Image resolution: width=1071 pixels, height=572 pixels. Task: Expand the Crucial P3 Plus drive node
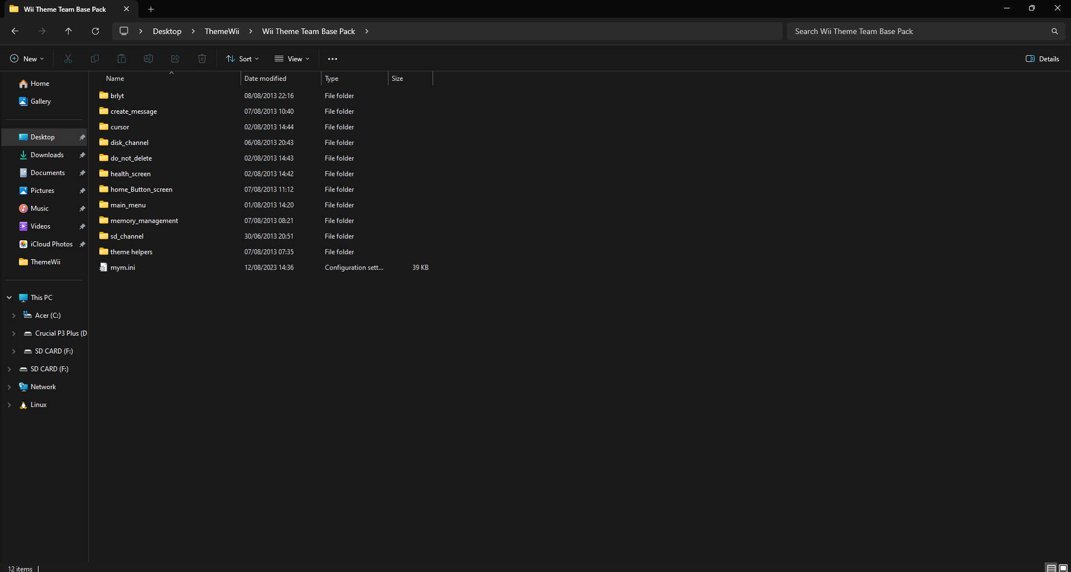(13, 333)
